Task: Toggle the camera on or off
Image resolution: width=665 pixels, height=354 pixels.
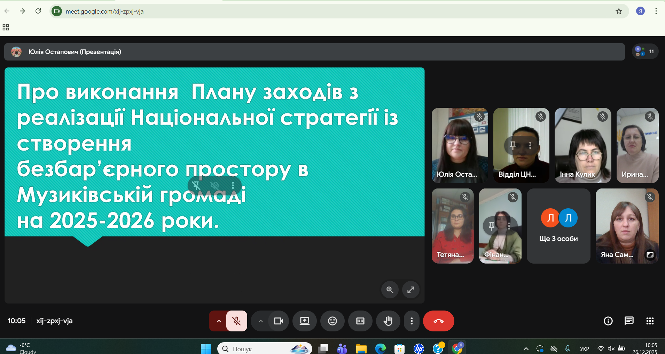Action: 279,321
